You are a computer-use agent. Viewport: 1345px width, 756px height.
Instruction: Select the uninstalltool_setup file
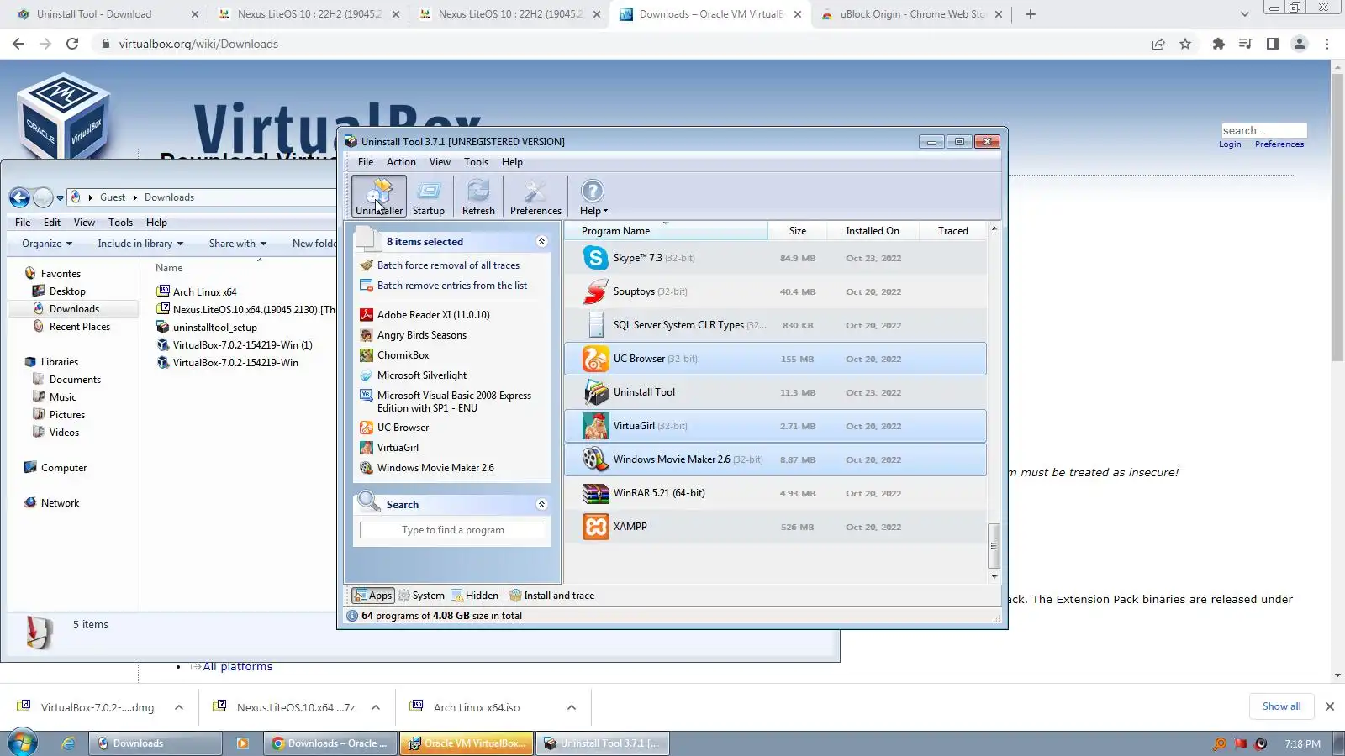point(214,328)
